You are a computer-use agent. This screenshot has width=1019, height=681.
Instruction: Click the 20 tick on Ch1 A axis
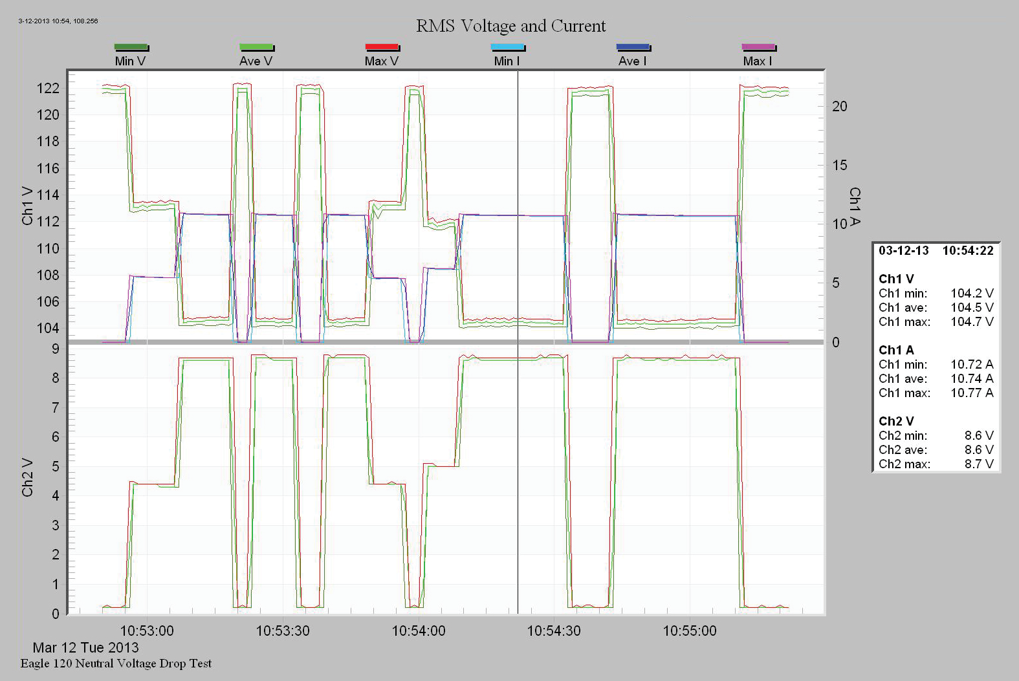click(x=839, y=107)
